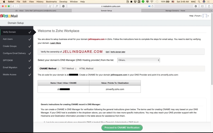Mute the tab audio speaker icon

[x=149, y=6]
